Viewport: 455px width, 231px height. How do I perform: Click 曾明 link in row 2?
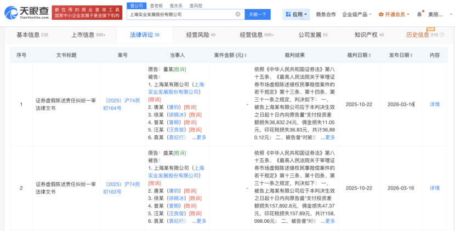174,205
